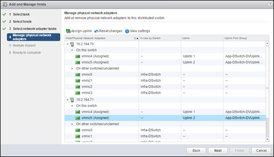Select step 5 Analyze impact

[22, 45]
